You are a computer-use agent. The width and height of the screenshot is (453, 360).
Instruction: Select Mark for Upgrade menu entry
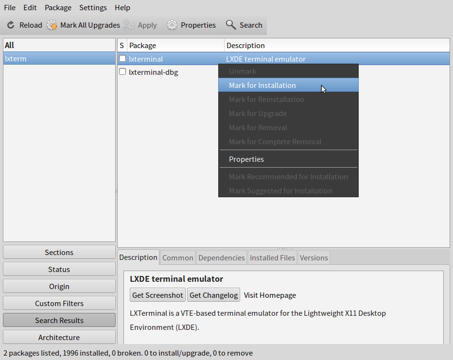point(288,114)
